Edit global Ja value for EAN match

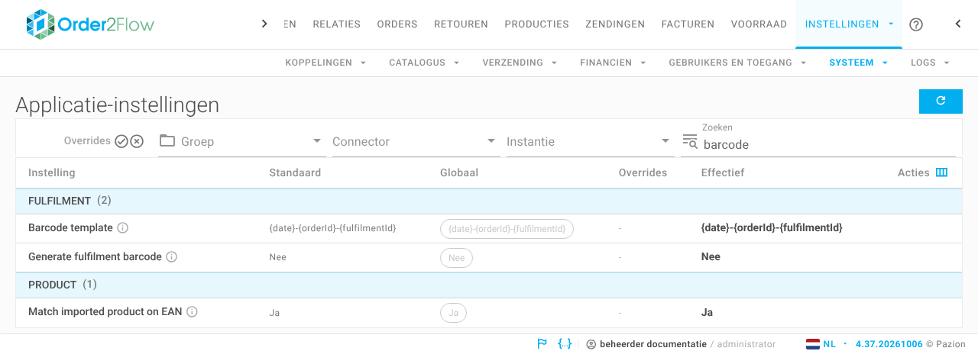453,313
